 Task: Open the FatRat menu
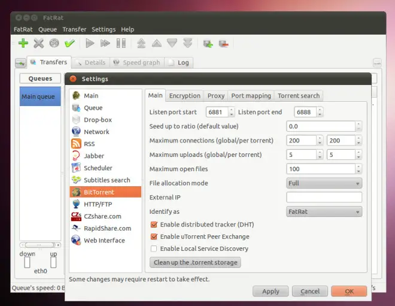(x=23, y=29)
